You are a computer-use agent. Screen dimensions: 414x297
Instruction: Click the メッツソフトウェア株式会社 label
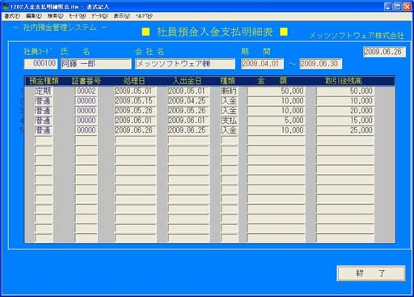point(357,36)
